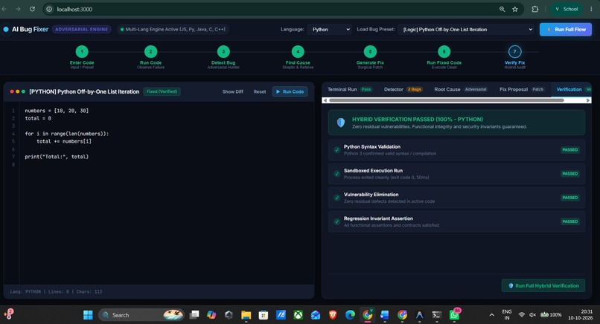Click the Run Code button

(x=290, y=91)
